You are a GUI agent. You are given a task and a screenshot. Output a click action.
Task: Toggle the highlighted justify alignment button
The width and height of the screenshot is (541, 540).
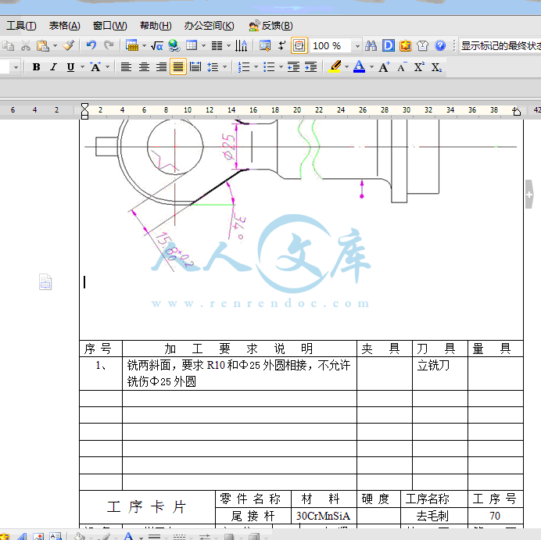pos(178,67)
